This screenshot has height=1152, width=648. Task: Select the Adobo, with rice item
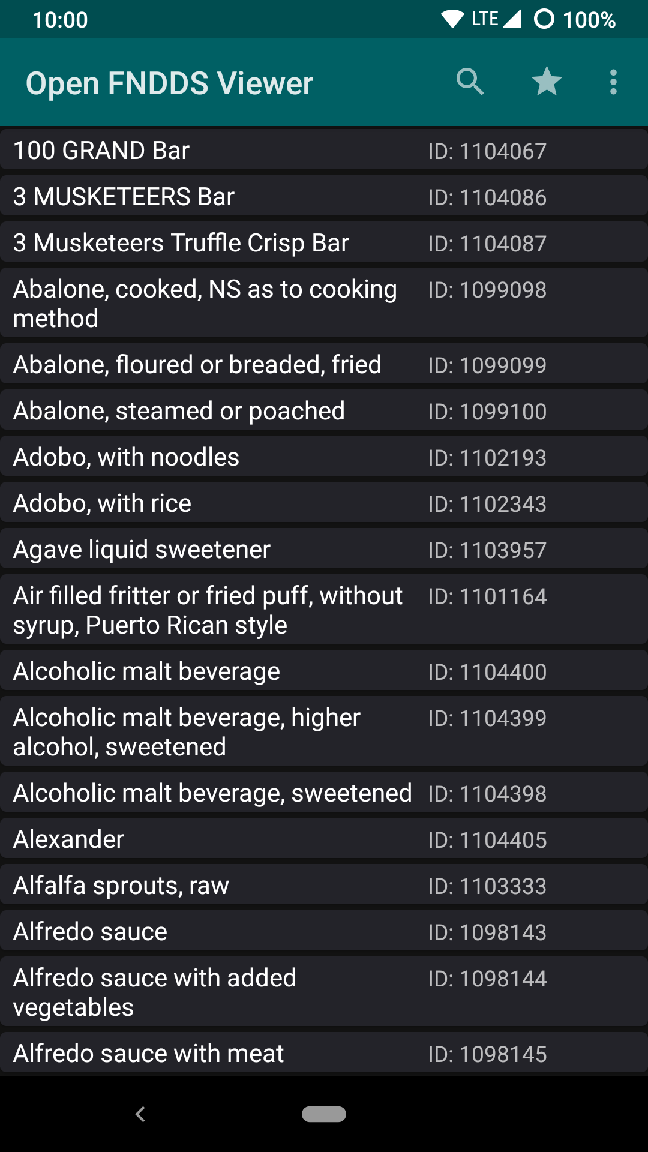click(324, 503)
